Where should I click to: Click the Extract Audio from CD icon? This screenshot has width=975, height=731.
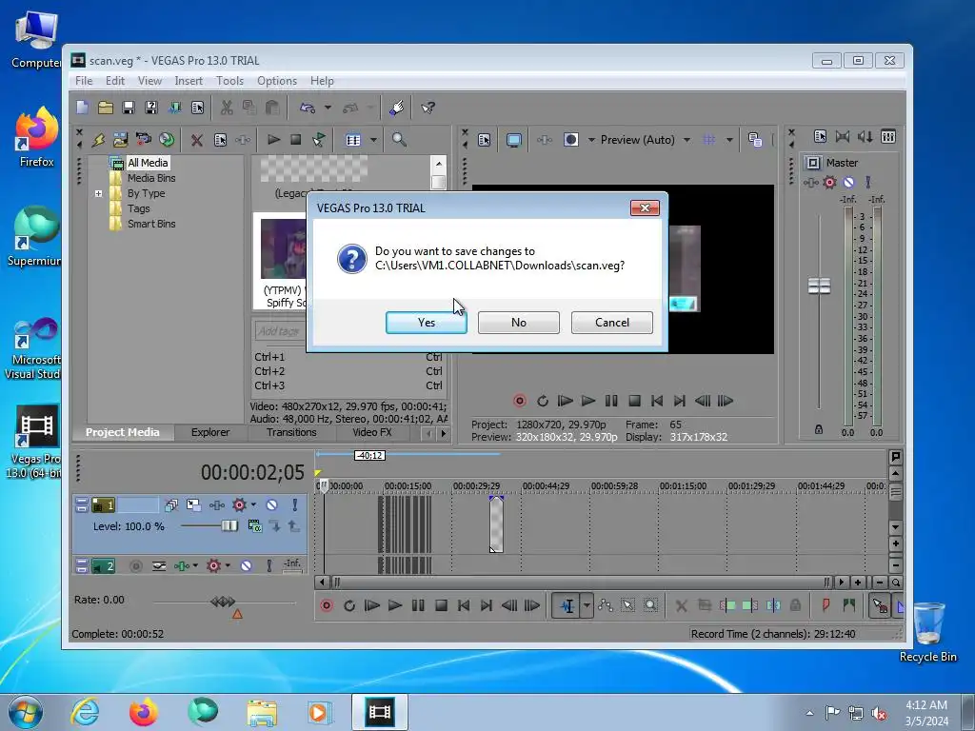pos(166,139)
